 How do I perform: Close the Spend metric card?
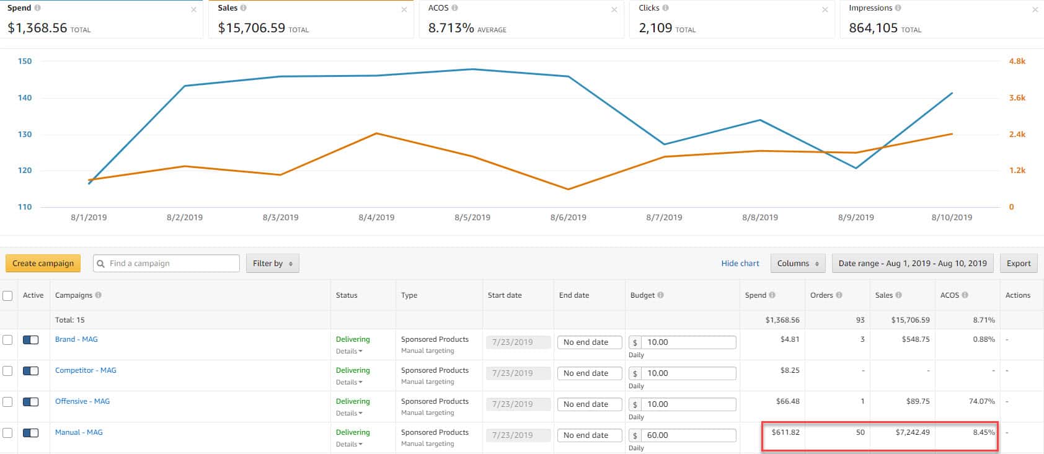(194, 9)
